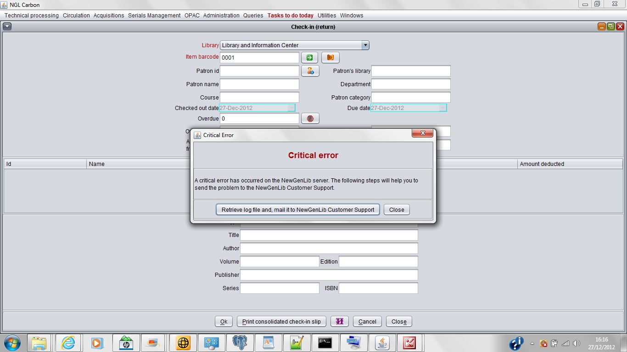Expand the Library dropdown list
Viewport: 627px width, 352px height.
[x=365, y=45]
